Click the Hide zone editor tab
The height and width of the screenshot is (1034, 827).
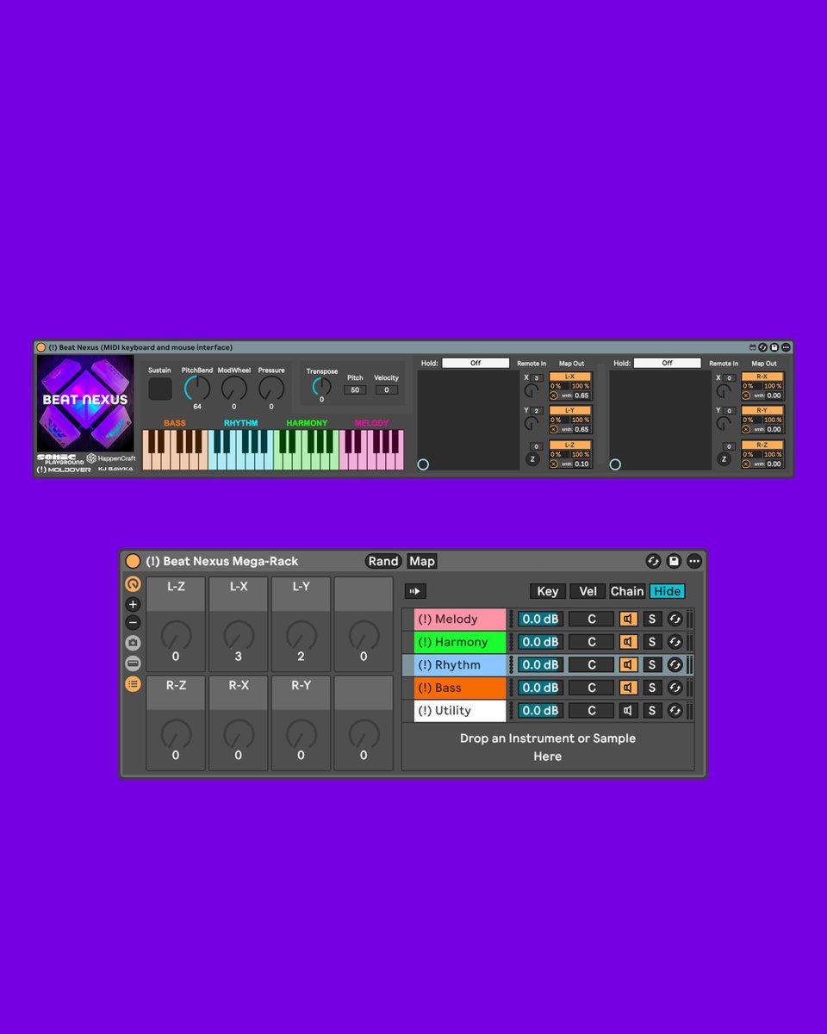pyautogui.click(x=668, y=591)
